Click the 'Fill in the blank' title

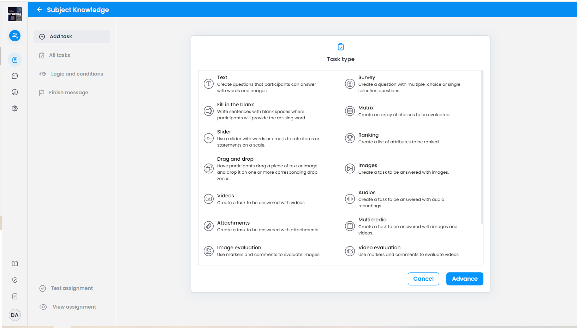[x=236, y=105]
